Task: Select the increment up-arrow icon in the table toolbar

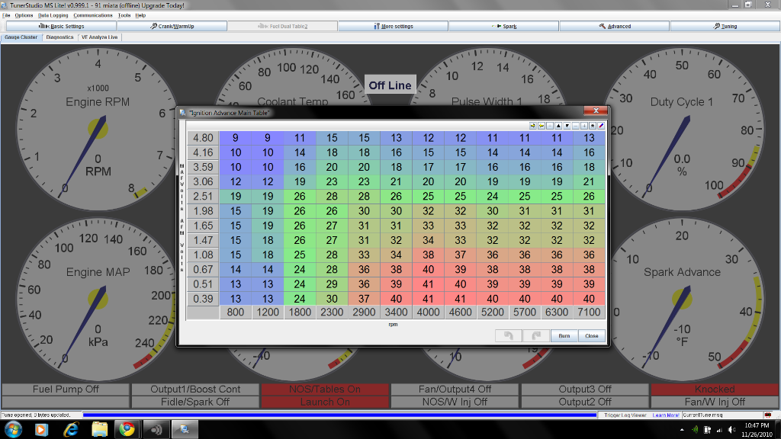Action: tap(558, 126)
